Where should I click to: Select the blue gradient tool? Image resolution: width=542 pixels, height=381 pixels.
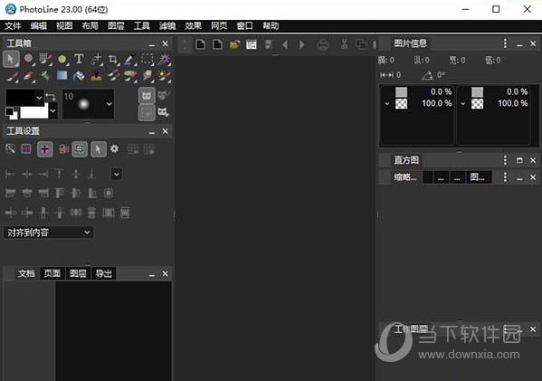[x=62, y=75]
